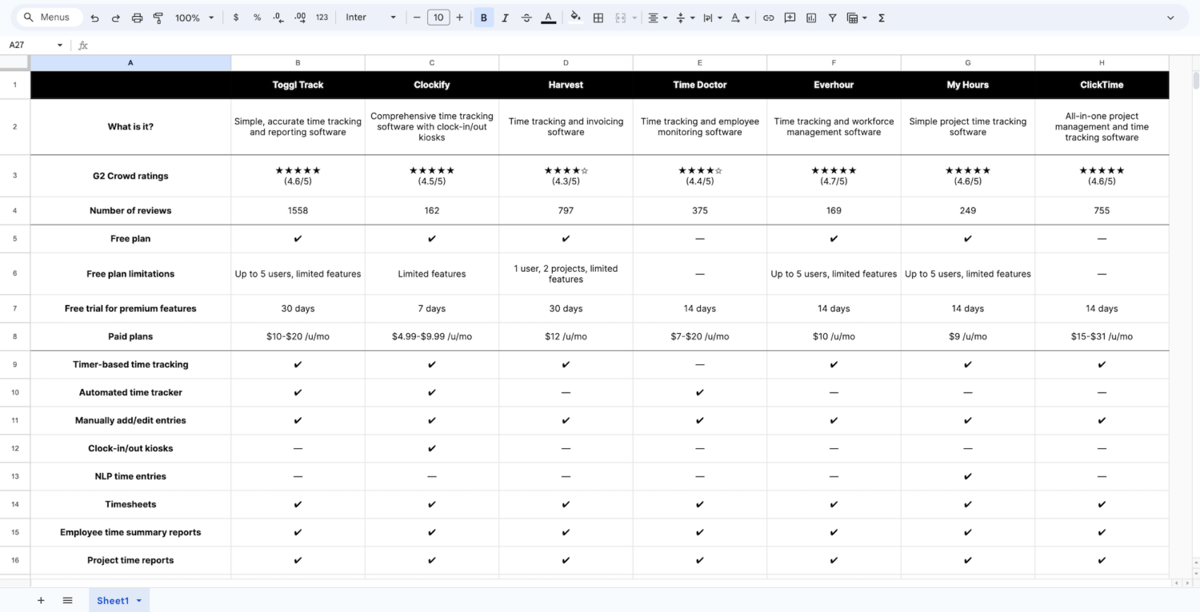Screen dimensions: 1200x612
Task: Undo the last action
Action: 95,17
